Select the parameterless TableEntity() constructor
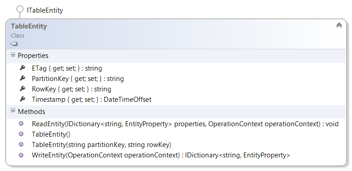Screen dimensions: 352x171 pos(51,134)
